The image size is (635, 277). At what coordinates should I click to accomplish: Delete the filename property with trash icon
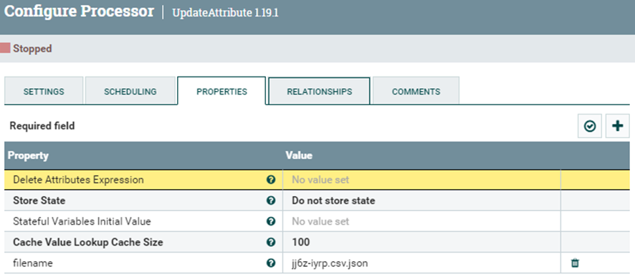click(575, 263)
